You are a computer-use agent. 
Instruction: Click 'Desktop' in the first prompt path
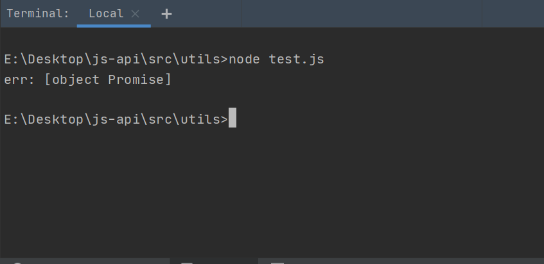[x=55, y=60]
